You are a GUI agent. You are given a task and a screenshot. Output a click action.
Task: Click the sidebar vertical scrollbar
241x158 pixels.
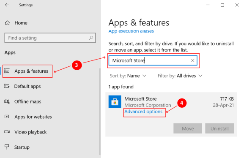pyautogui.click(x=100, y=112)
